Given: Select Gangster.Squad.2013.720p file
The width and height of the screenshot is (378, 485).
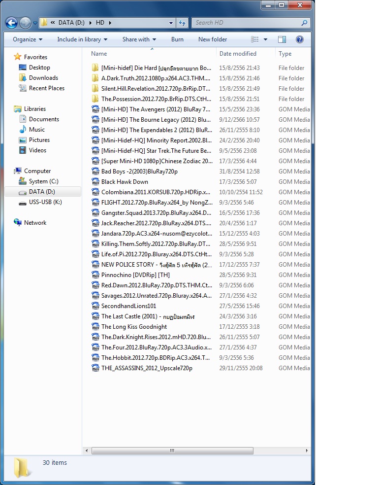Looking at the screenshot, I should click(x=156, y=213).
